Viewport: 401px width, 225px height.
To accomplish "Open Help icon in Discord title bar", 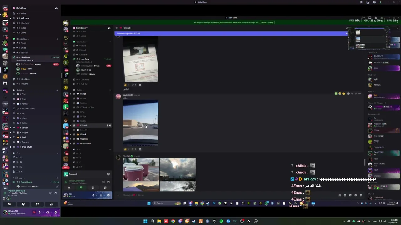I will (374, 2).
